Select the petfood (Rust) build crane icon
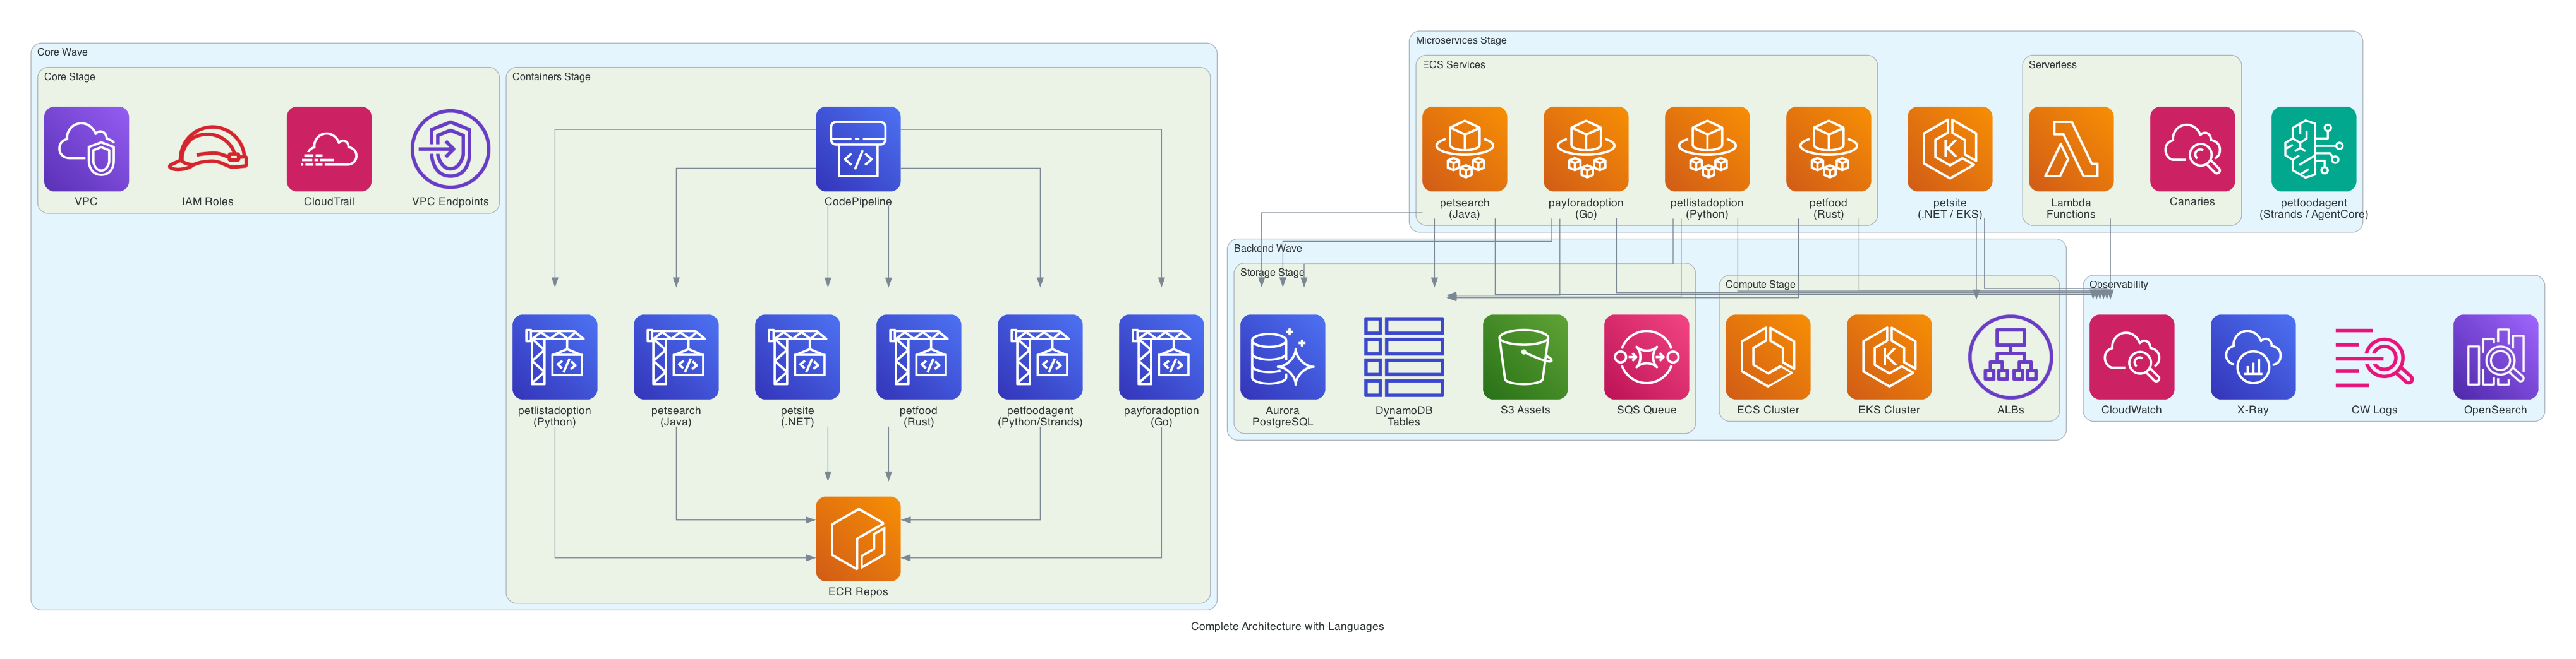The width and height of the screenshot is (2576, 659). coord(919,357)
